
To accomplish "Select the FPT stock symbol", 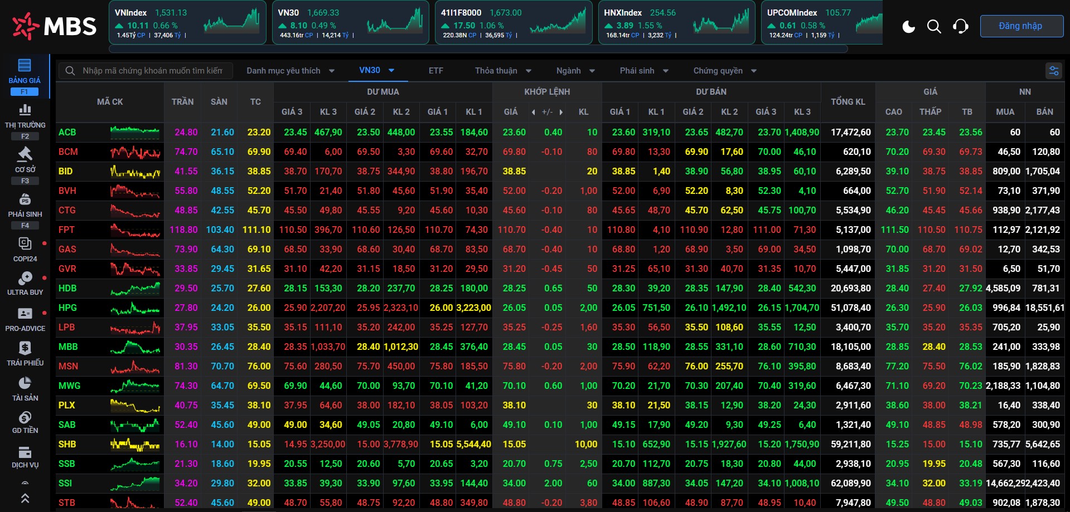I will (x=66, y=230).
